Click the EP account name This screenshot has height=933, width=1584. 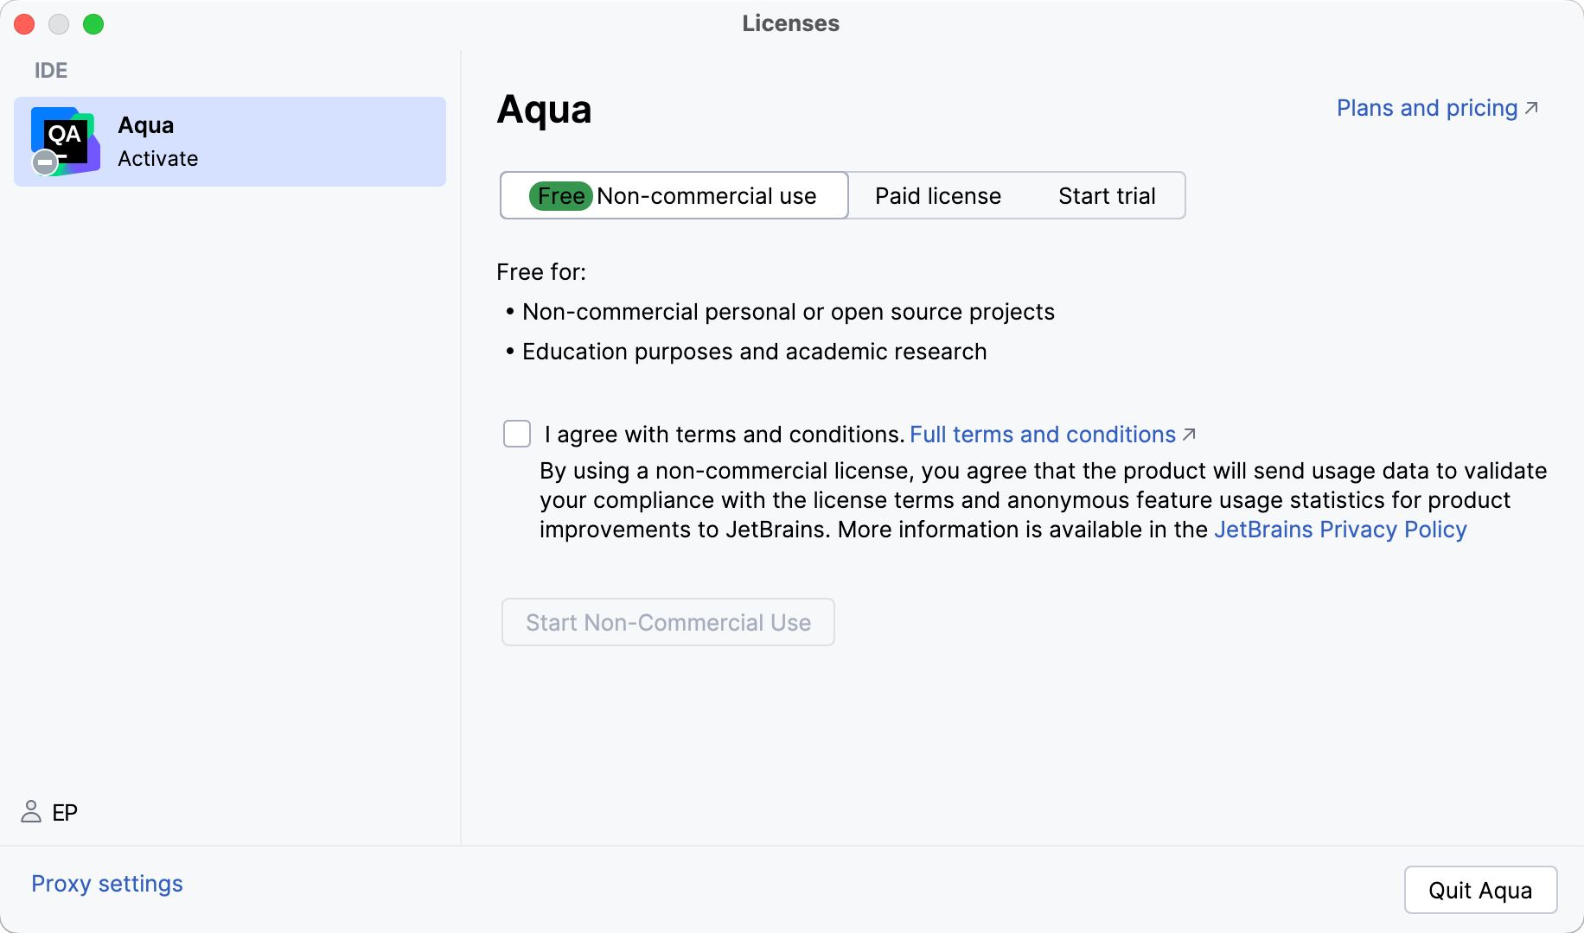click(65, 812)
